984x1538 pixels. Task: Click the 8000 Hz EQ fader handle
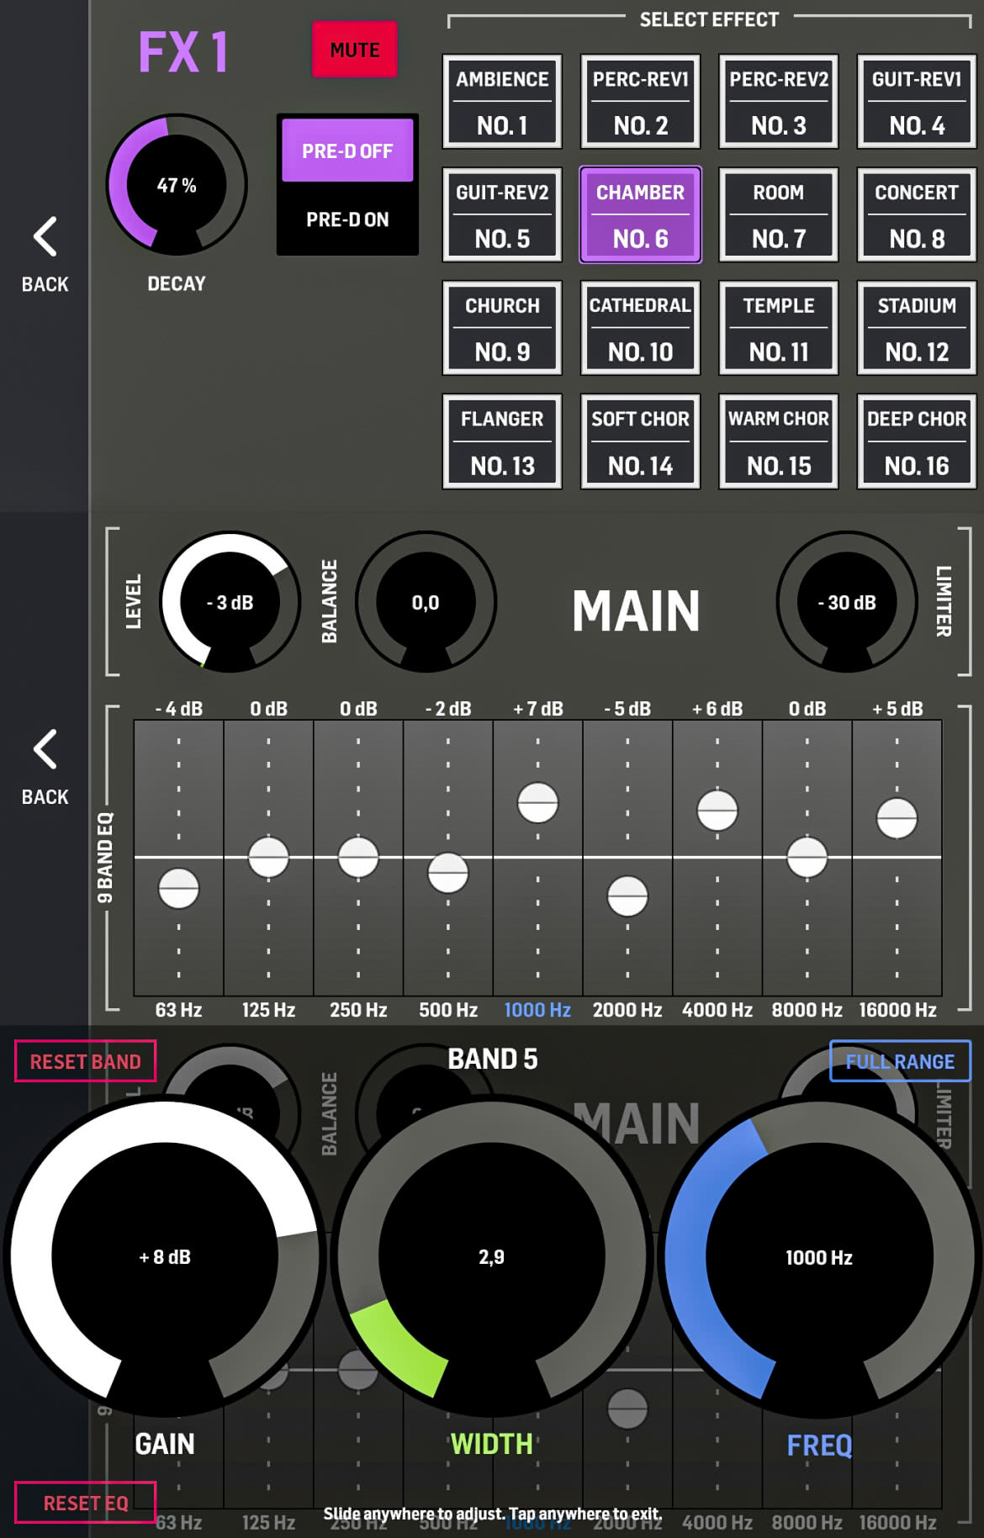807,858
